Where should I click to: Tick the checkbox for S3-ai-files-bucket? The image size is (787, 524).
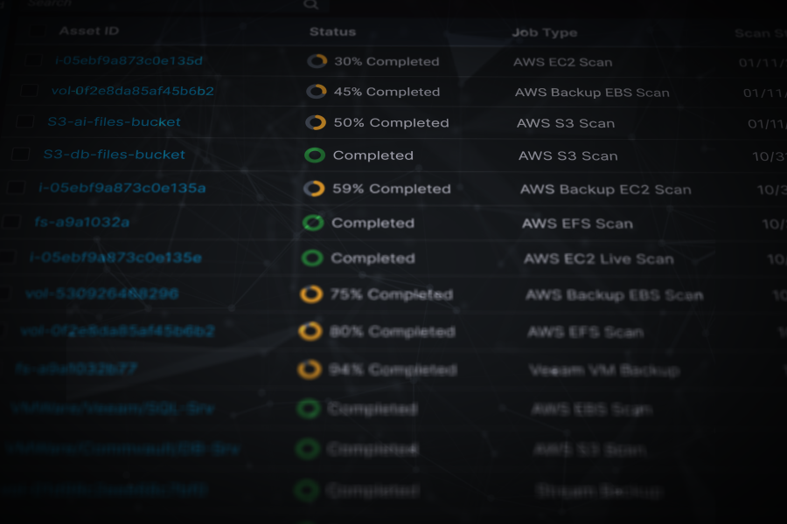coord(26,121)
